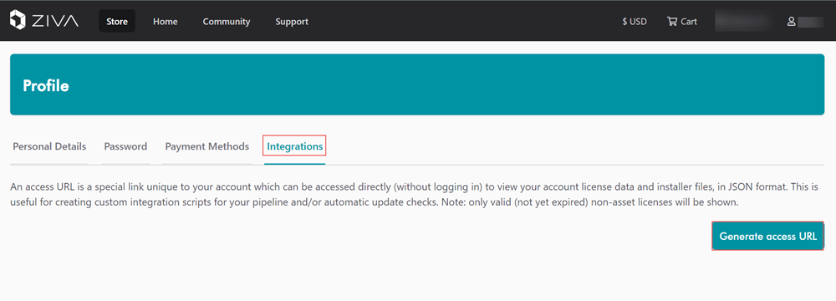Click the Profile heading text
Screen dimensions: 836x301
coord(46,86)
